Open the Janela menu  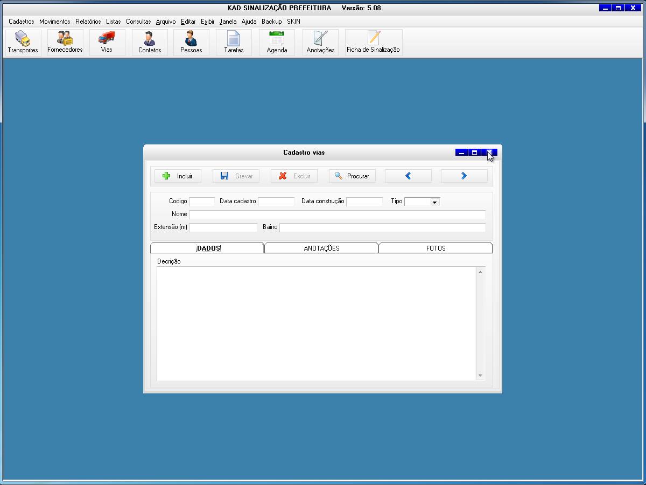coord(228,22)
